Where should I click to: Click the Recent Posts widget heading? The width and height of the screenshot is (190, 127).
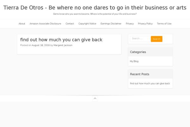click(140, 74)
